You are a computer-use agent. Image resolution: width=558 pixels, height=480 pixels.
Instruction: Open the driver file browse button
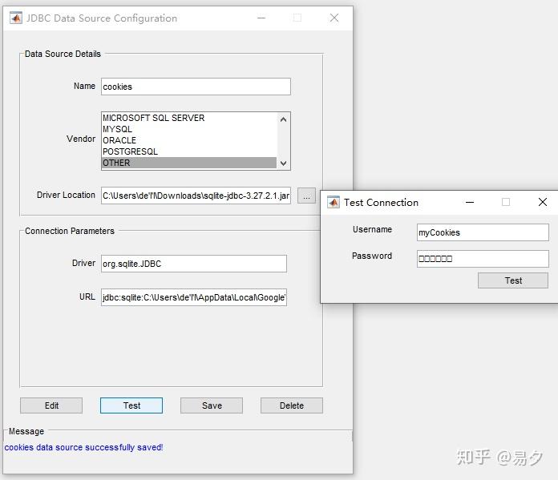pos(306,196)
